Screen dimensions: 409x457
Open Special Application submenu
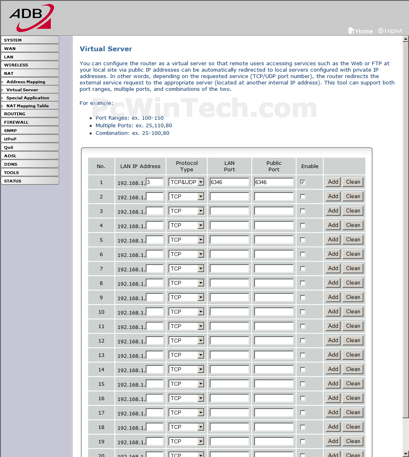[30, 98]
